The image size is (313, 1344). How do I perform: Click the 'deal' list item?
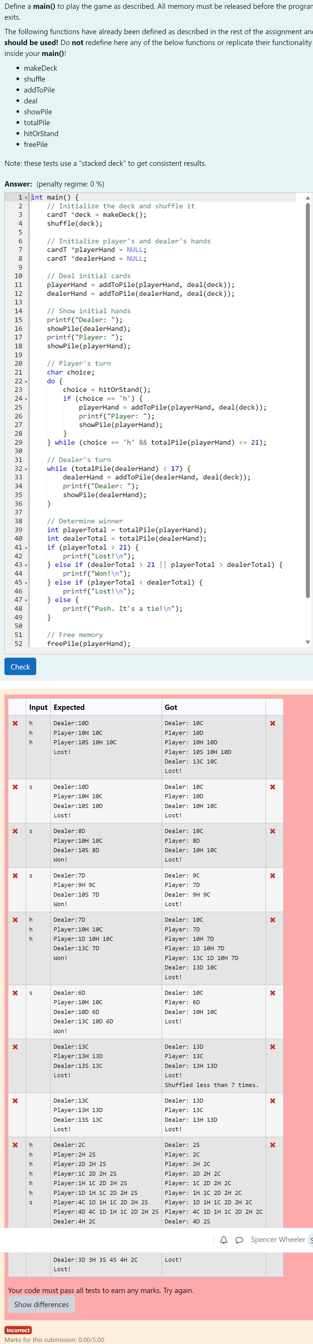[30, 101]
